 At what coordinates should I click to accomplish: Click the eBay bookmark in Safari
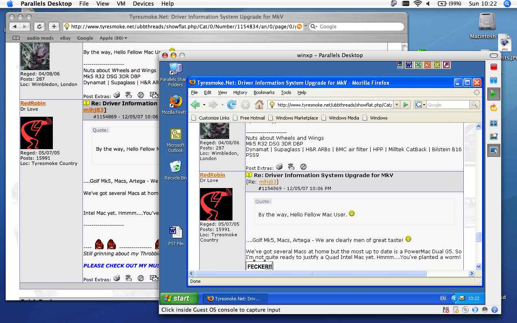coord(65,38)
